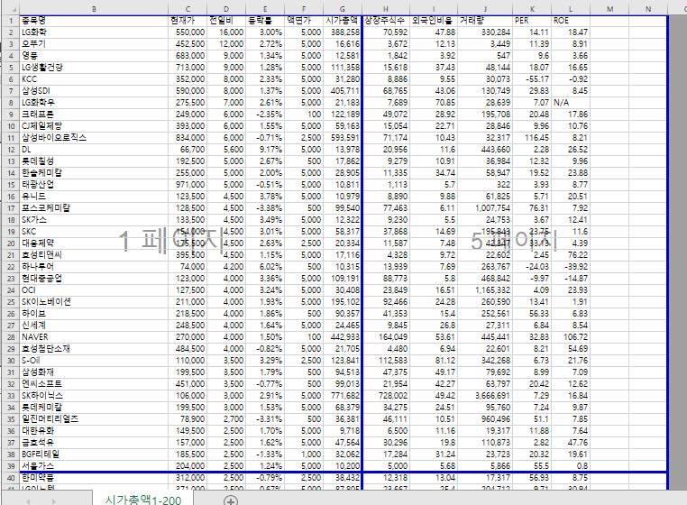Select row 12 header
The image size is (687, 505).
click(x=11, y=150)
